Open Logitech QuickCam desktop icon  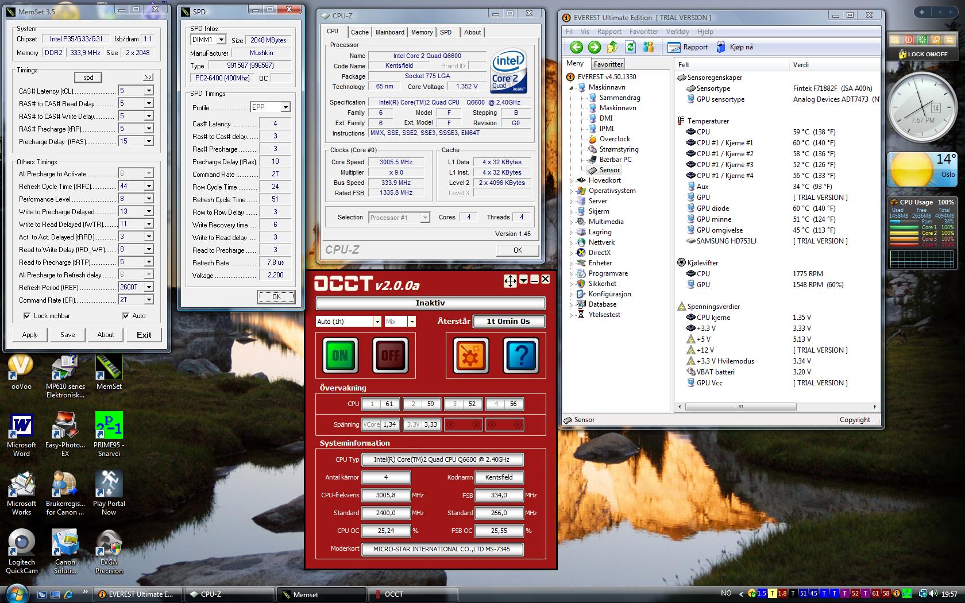(21, 552)
